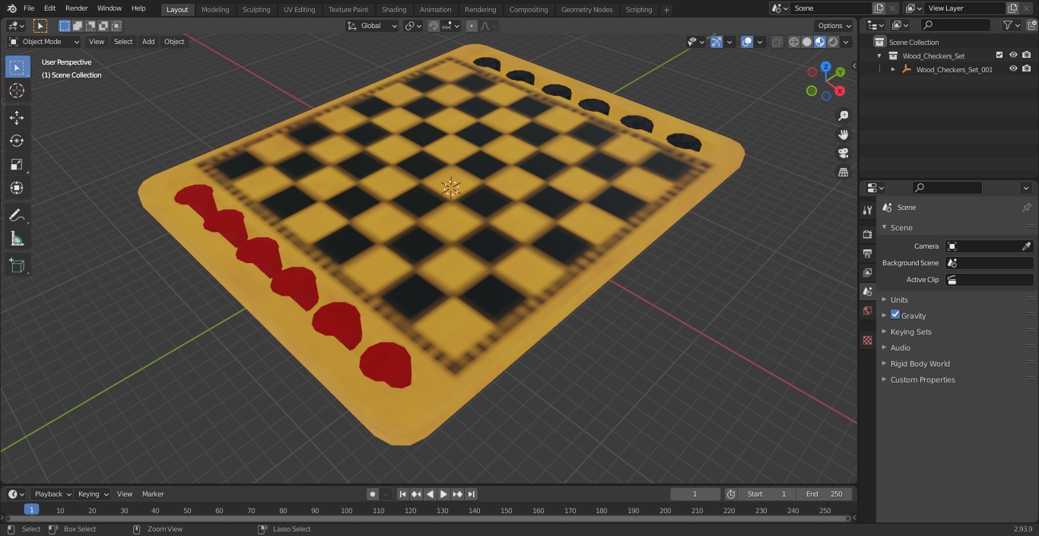
Task: Open the Render menu
Action: 77,8
